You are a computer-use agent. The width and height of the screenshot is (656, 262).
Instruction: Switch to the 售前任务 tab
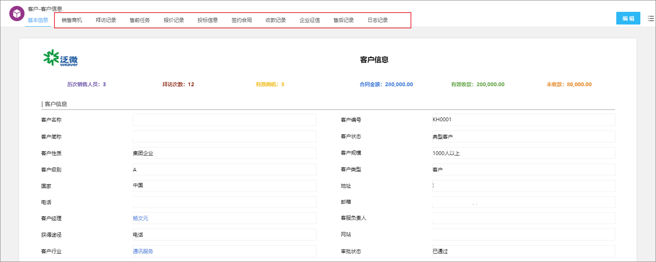pyautogui.click(x=139, y=20)
